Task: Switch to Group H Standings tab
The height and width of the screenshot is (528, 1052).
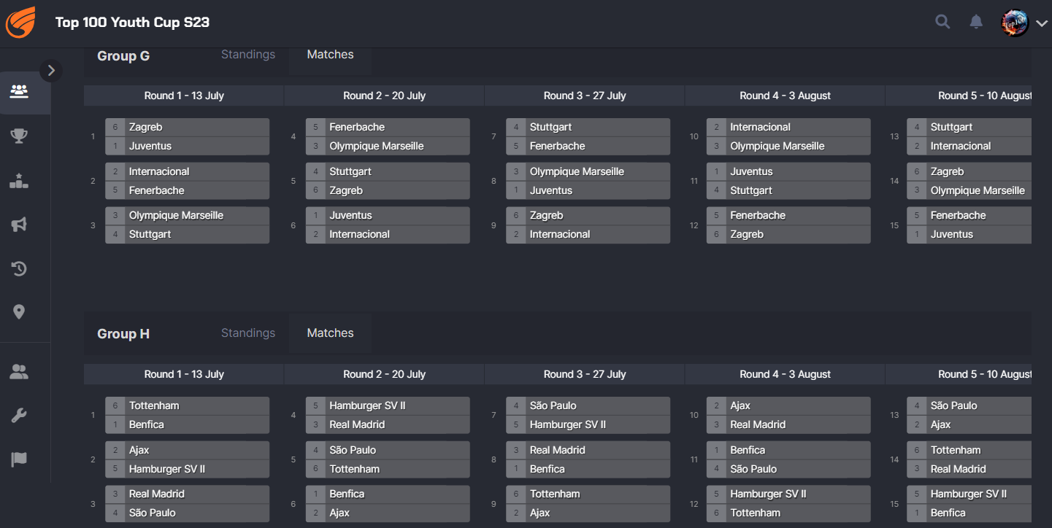Action: point(248,333)
